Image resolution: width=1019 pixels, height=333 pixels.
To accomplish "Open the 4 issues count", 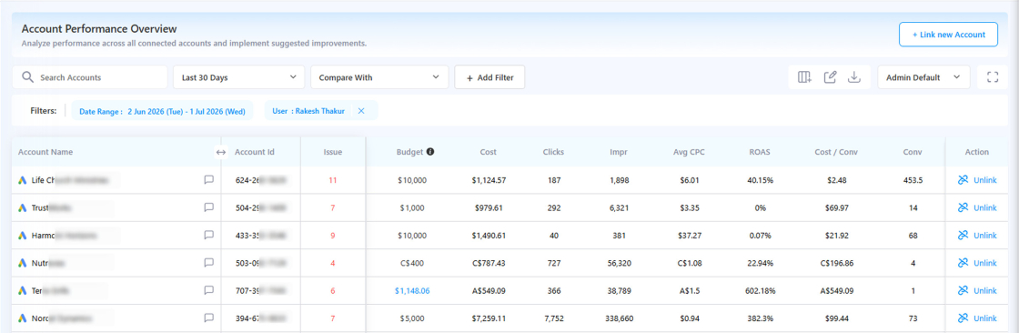I will pos(333,263).
